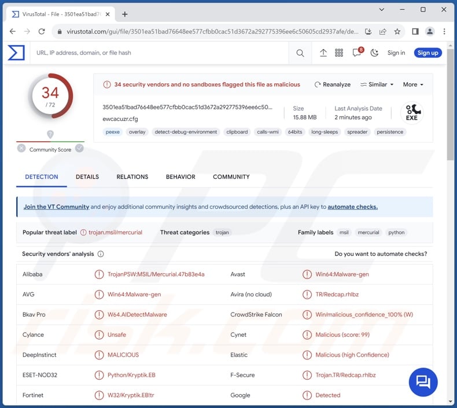This screenshot has height=408, width=457.
Task: Toggle dark mode with the moon icon
Action: coord(374,53)
